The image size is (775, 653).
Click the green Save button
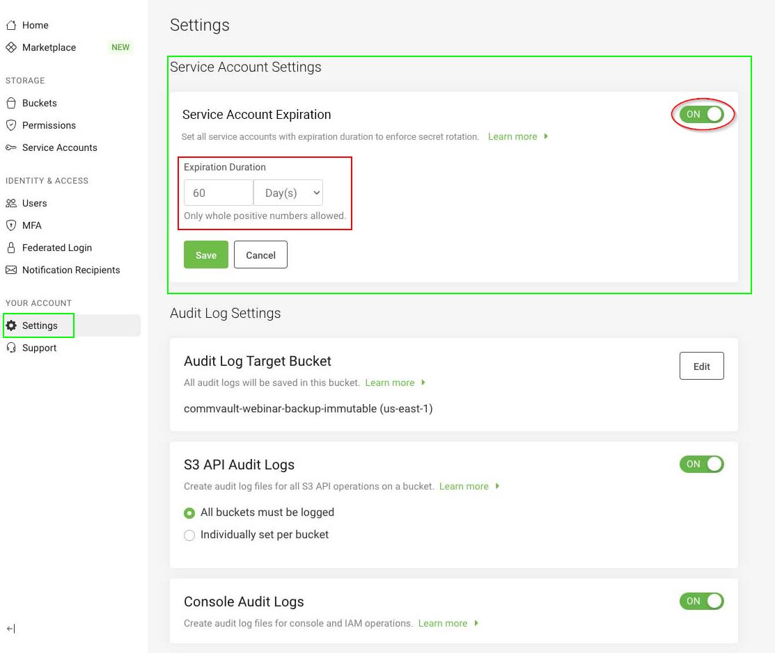tap(206, 255)
